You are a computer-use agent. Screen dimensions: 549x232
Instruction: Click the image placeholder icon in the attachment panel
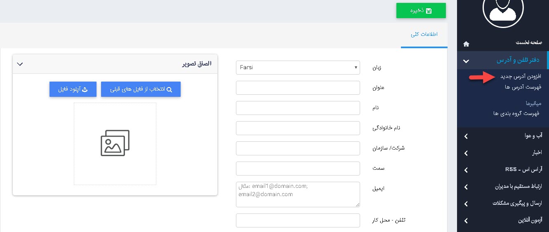point(115,143)
